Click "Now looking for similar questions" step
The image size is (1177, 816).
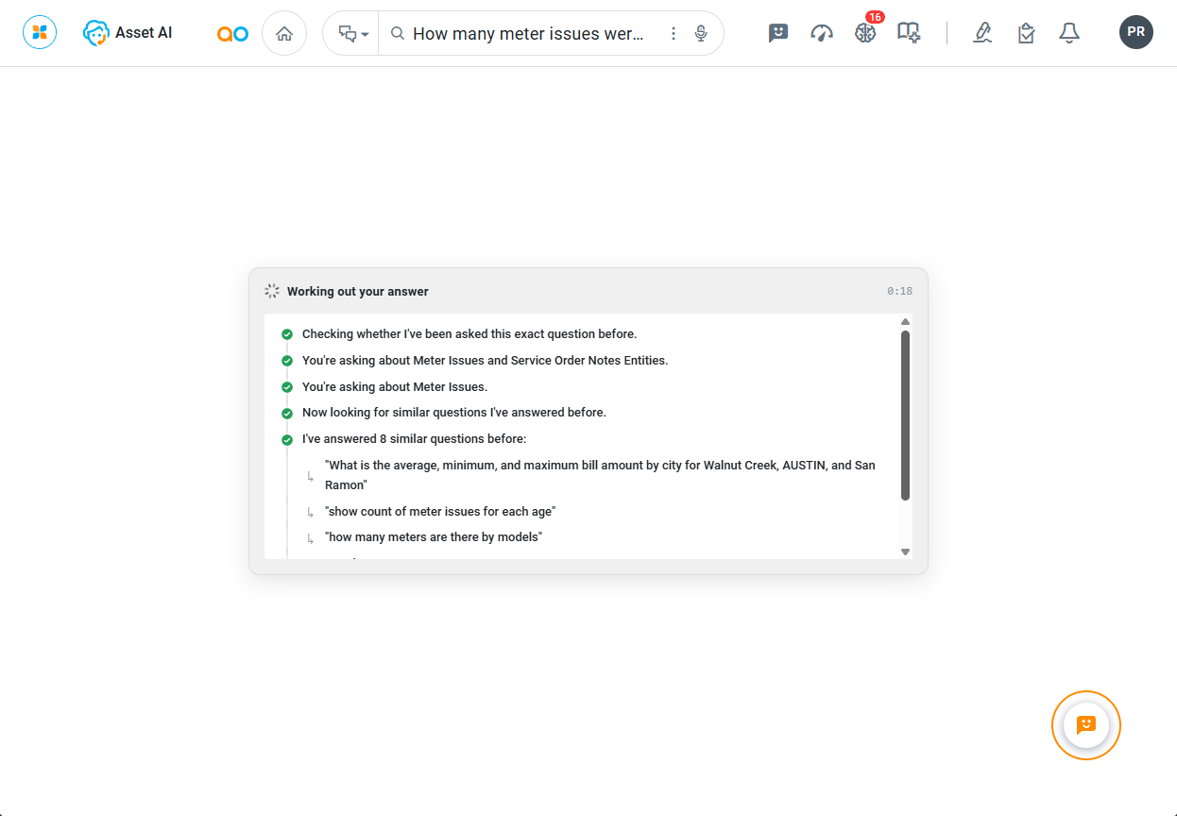coord(454,413)
